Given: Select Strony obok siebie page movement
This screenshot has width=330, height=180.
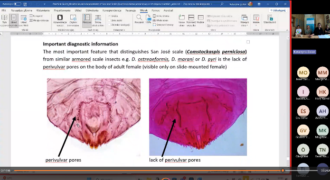Looking at the screenshot, I should [x=98, y=20].
